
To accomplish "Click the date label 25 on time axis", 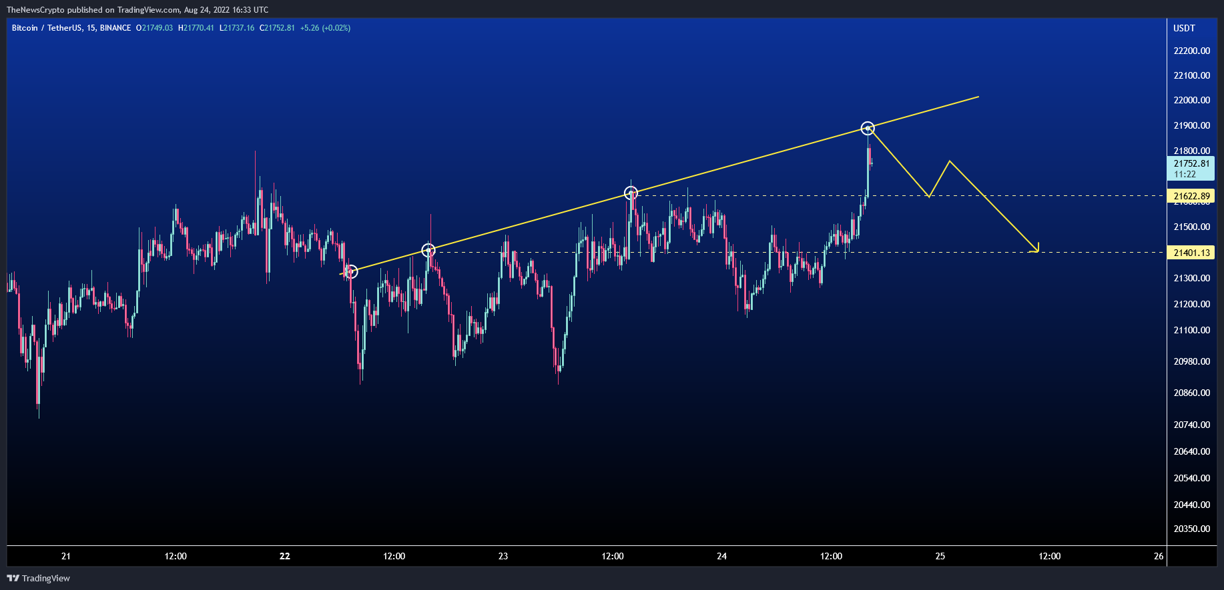I will (x=940, y=556).
